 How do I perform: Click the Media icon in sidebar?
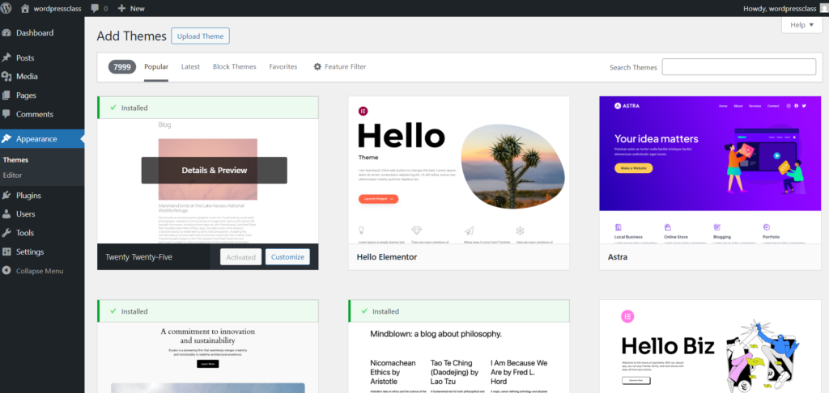[6, 77]
